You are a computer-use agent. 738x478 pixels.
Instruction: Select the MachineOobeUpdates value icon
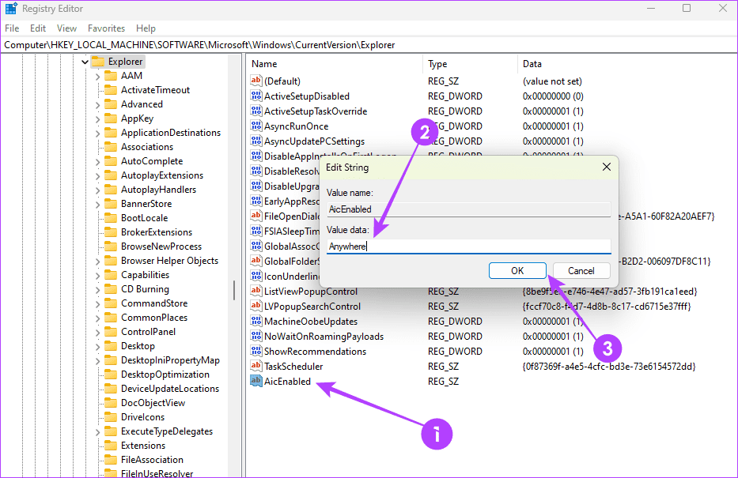[x=255, y=322]
